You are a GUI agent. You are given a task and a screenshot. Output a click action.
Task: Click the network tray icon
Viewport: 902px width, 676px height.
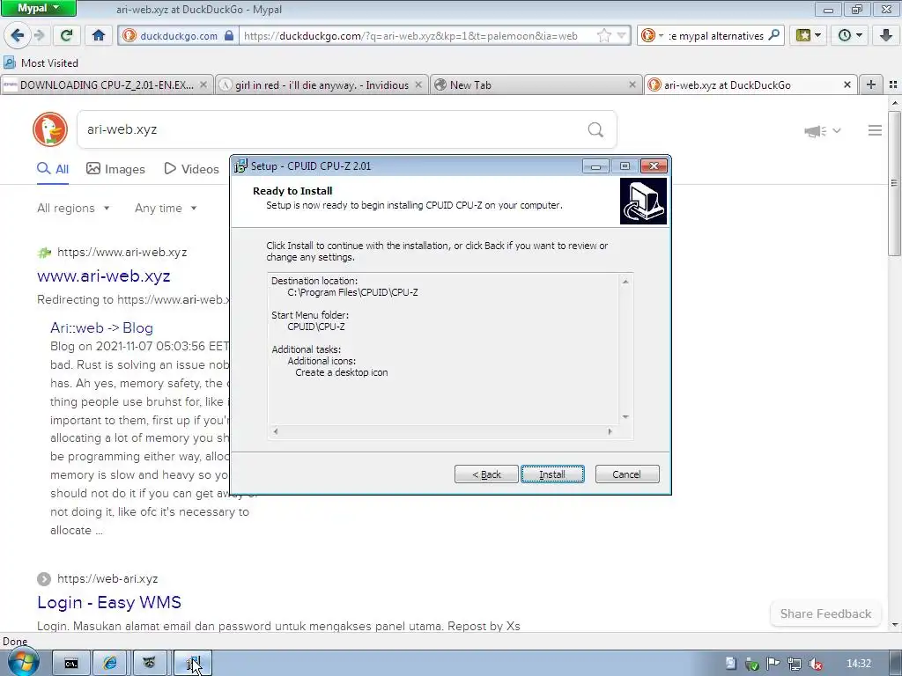794,664
